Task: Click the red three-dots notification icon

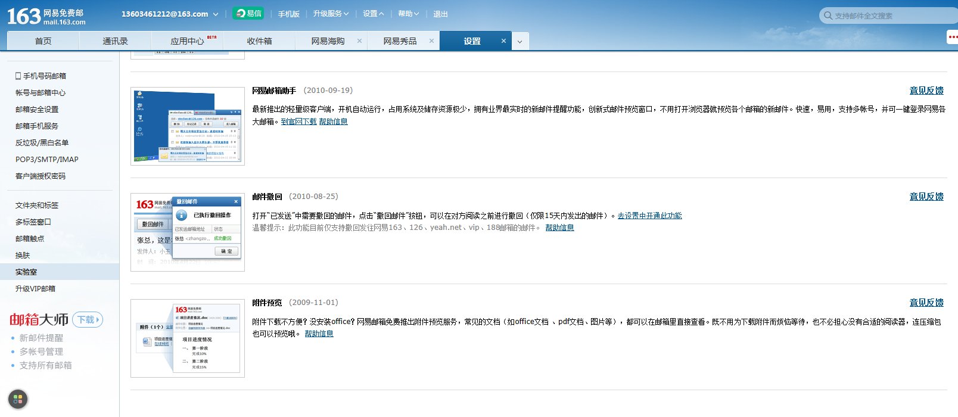Action: [x=953, y=37]
